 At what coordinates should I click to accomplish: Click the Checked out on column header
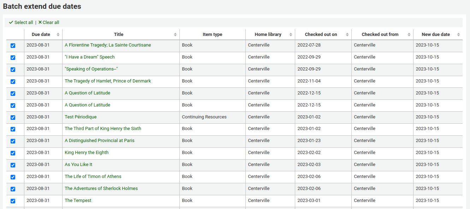coord(321,34)
